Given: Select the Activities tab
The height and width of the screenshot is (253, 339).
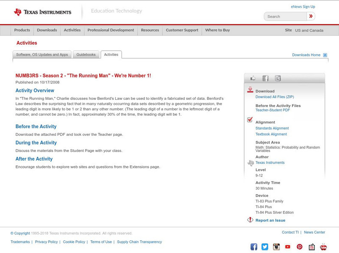Looking at the screenshot, I should tap(111, 55).
